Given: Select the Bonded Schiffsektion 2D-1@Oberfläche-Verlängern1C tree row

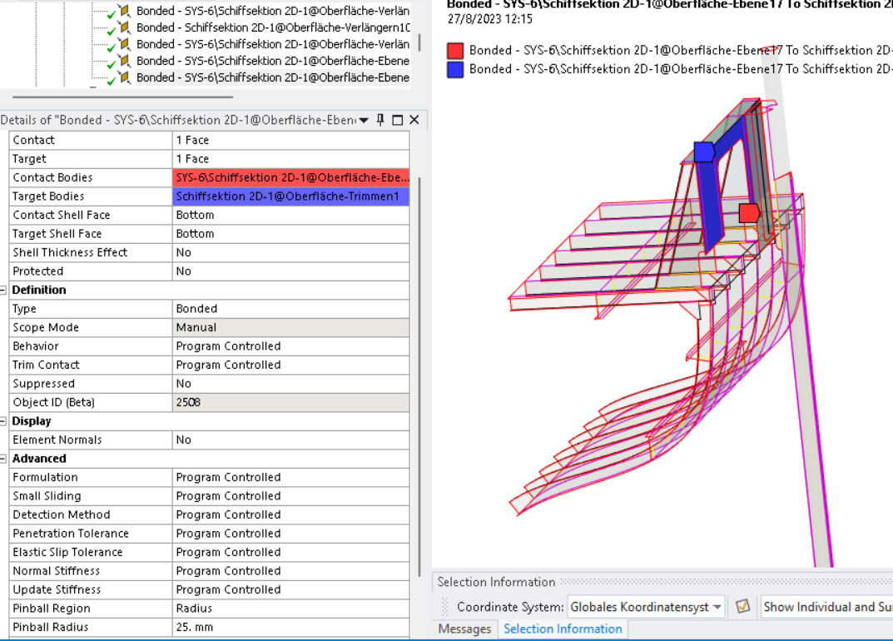Looking at the screenshot, I should pos(273,27).
